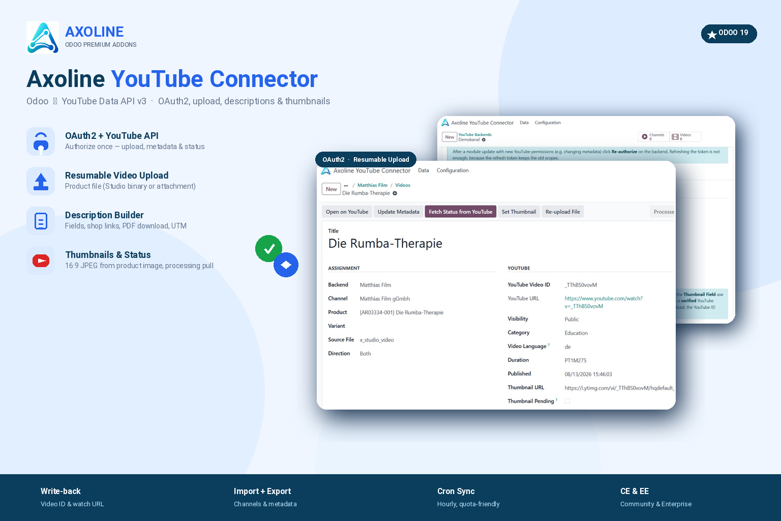Click the red Thumbnails & Status play icon
Image resolution: width=781 pixels, height=521 pixels.
pyautogui.click(x=41, y=260)
